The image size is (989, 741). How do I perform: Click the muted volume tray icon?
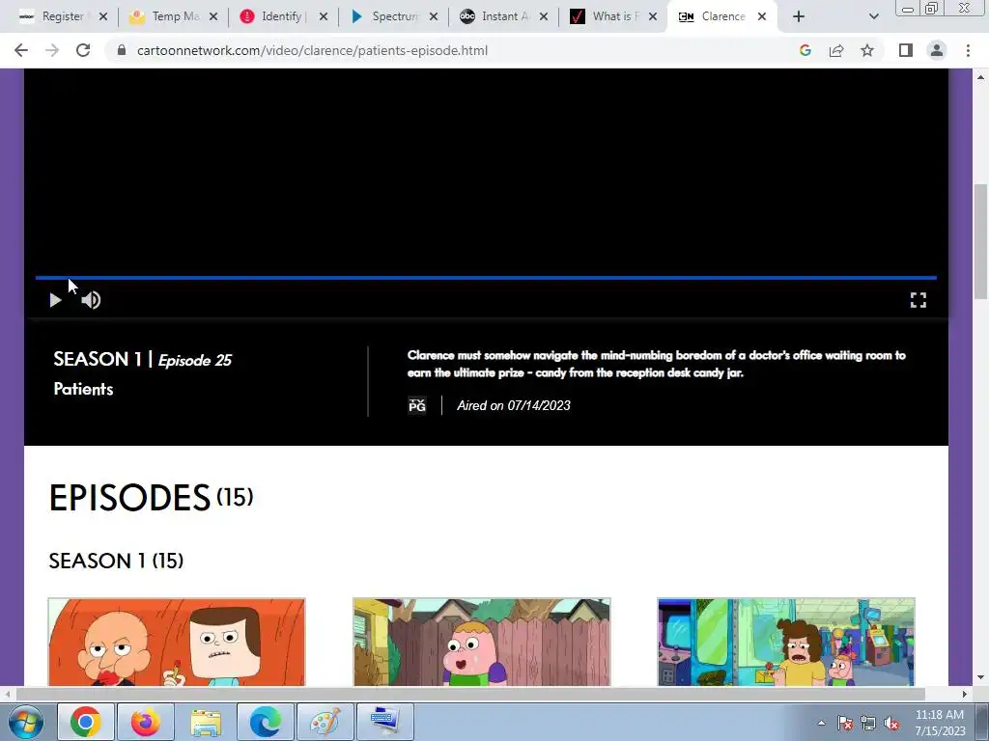point(891,723)
